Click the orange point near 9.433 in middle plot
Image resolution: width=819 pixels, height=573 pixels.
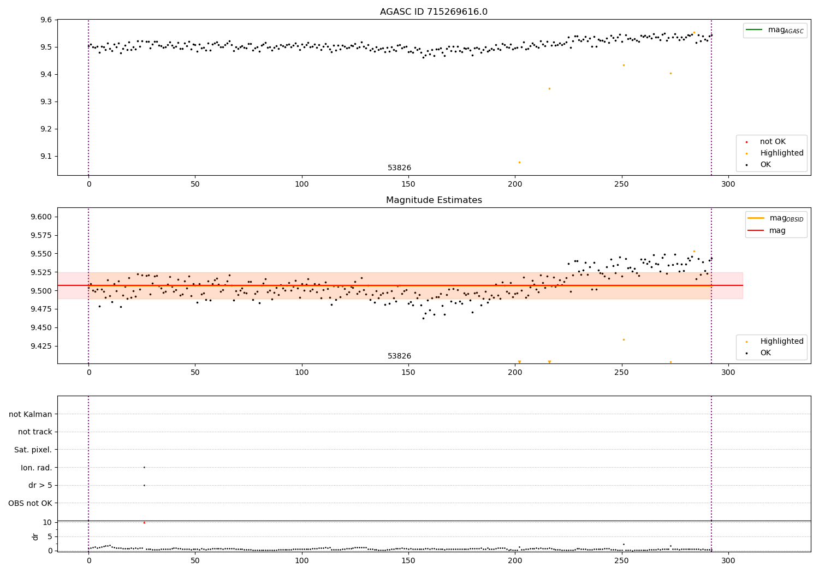(x=624, y=339)
